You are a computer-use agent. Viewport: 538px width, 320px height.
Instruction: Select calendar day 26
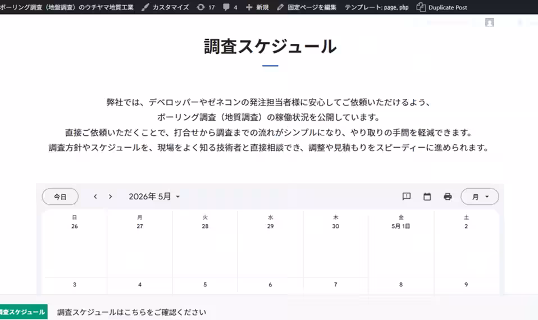(75, 226)
